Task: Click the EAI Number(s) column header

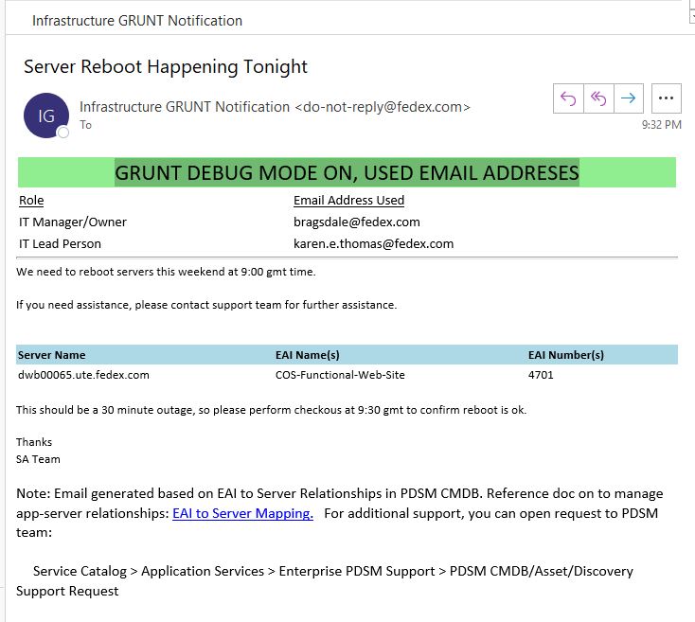Action: (565, 355)
